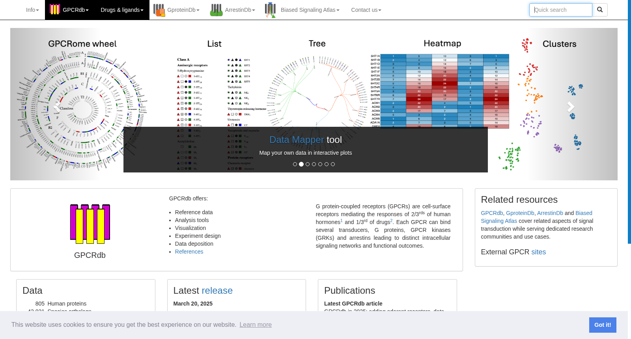Click 'Map your own data in interactive plots' caption
The width and height of the screenshot is (631, 339).
[x=306, y=153]
